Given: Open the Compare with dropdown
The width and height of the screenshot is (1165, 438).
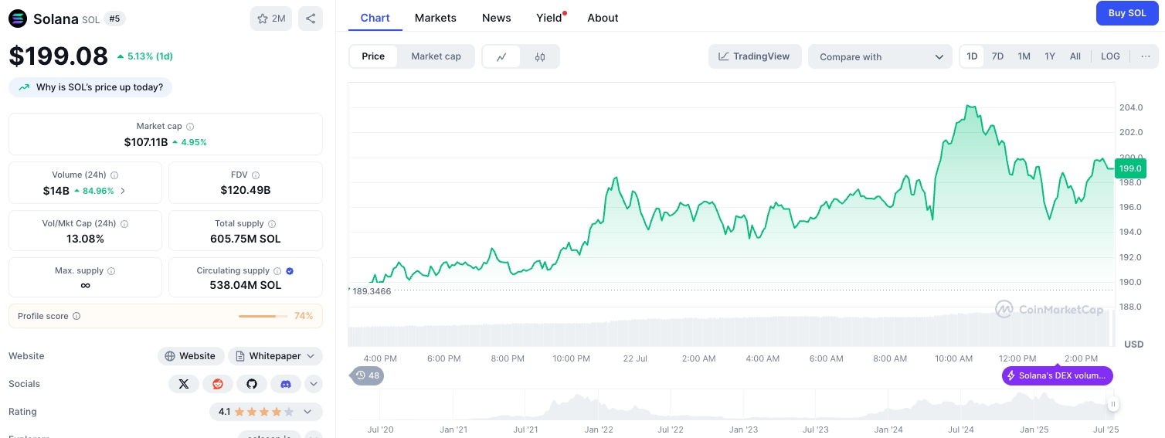Looking at the screenshot, I should [x=880, y=56].
